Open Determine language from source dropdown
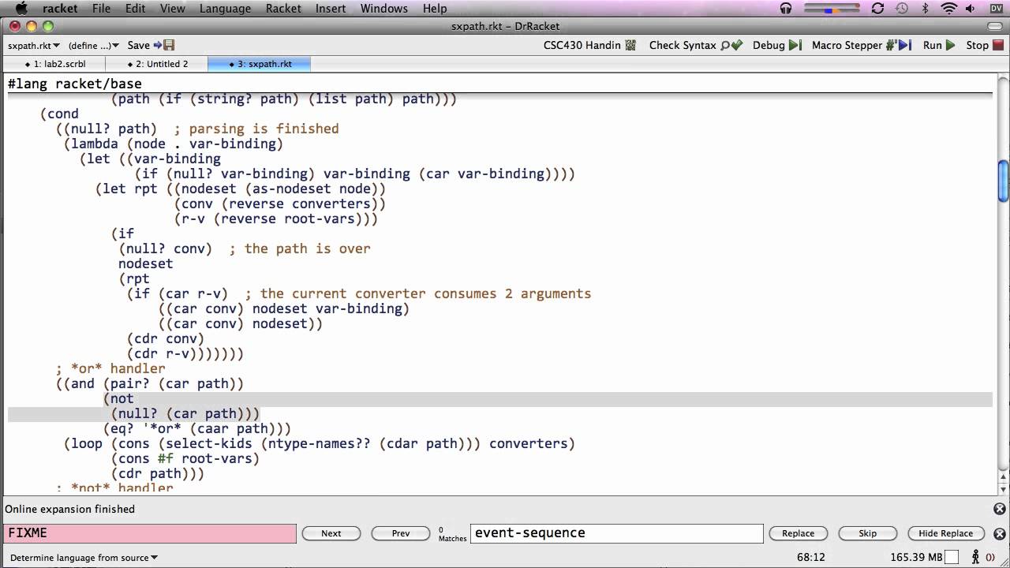This screenshot has width=1010, height=568. [x=84, y=558]
